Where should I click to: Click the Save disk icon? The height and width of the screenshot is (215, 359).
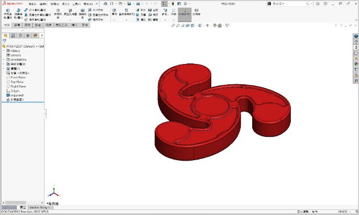(129, 3)
